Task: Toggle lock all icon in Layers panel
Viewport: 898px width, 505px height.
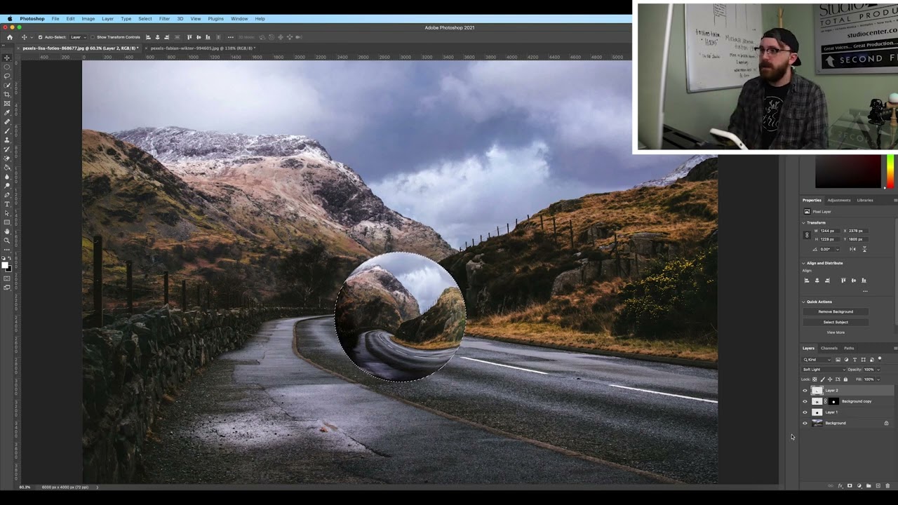Action: coord(845,379)
